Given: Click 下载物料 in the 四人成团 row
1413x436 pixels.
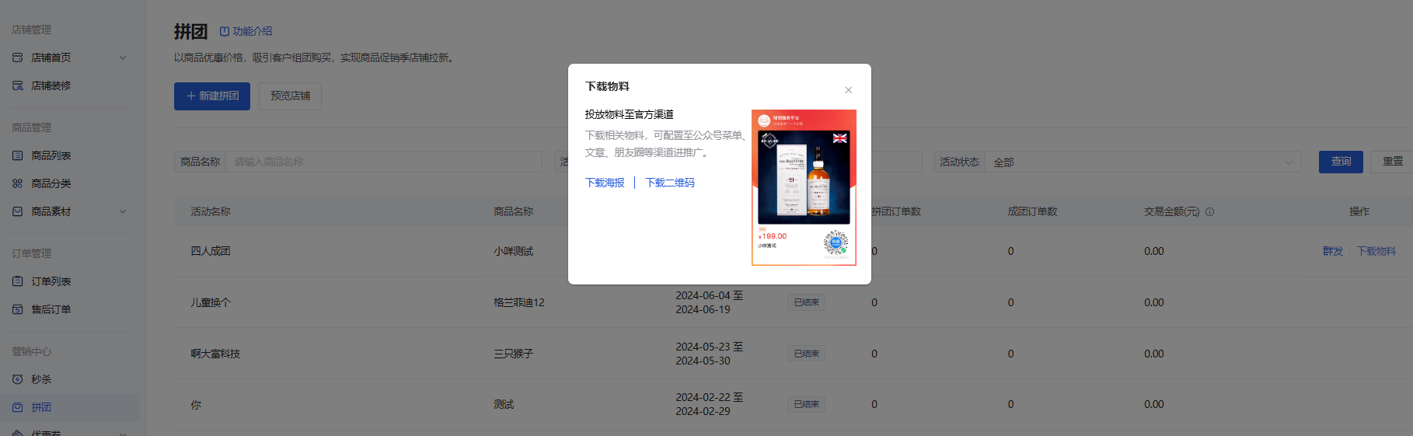Looking at the screenshot, I should click(1376, 251).
